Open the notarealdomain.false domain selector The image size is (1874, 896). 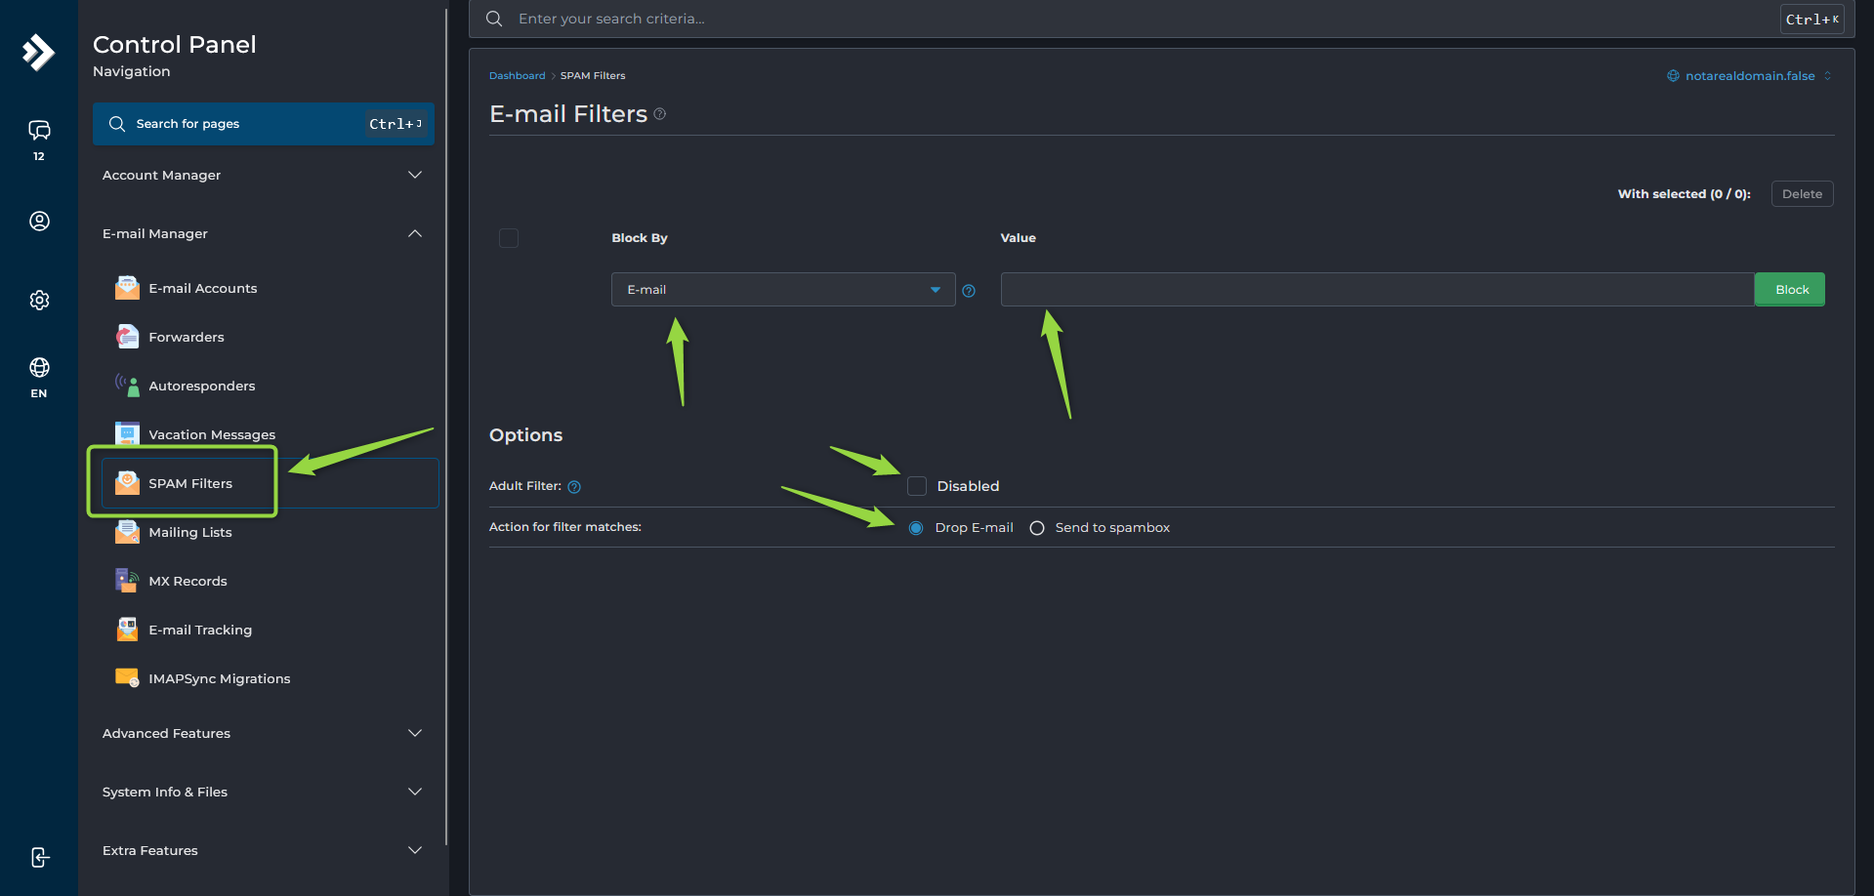pos(1749,76)
